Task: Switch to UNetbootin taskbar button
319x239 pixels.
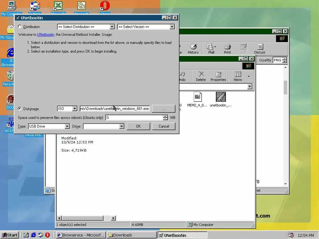Action: point(183,235)
